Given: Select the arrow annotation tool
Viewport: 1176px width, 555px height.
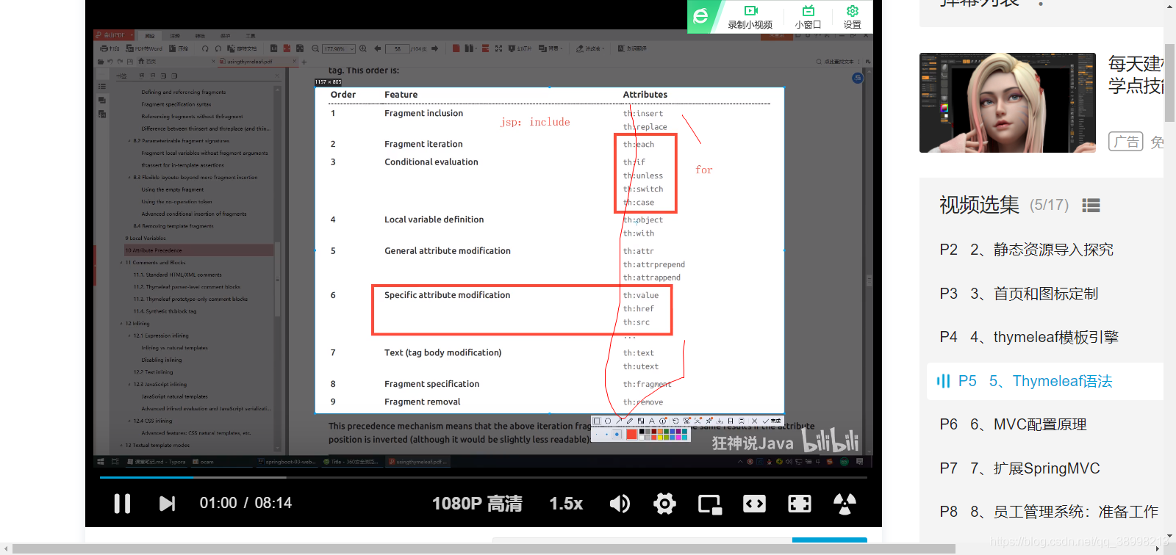Looking at the screenshot, I should [x=619, y=421].
